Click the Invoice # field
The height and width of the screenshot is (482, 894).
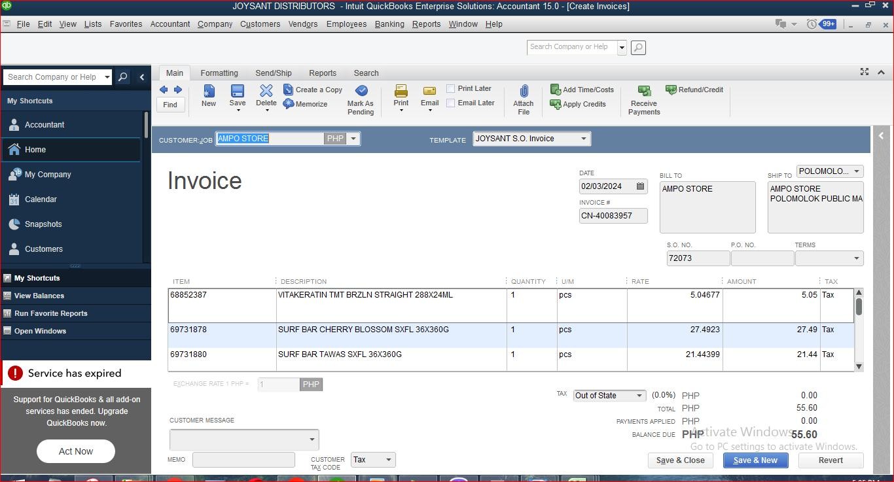coord(613,216)
